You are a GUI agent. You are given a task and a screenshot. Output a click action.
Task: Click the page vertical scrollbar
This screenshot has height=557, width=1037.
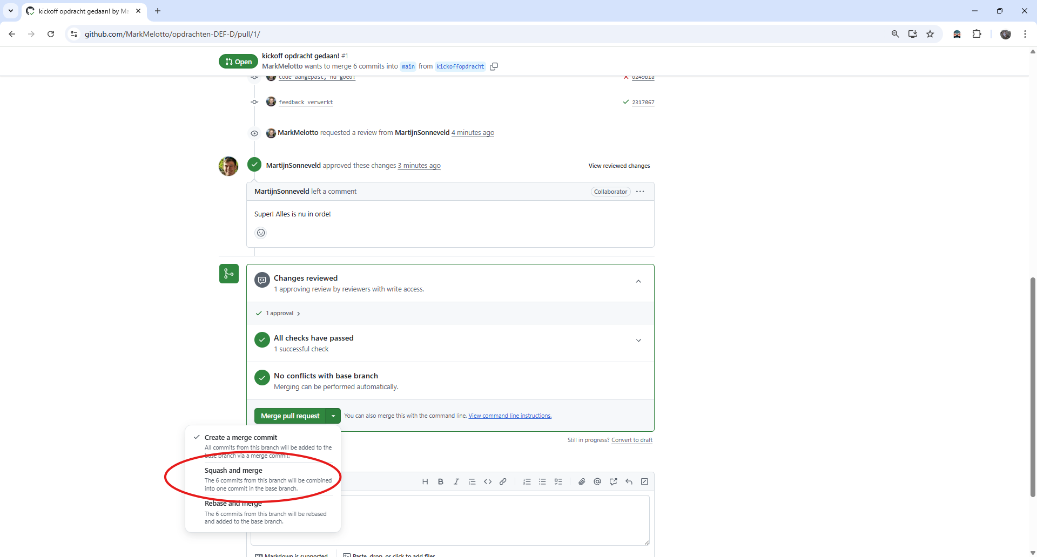coord(1033,387)
